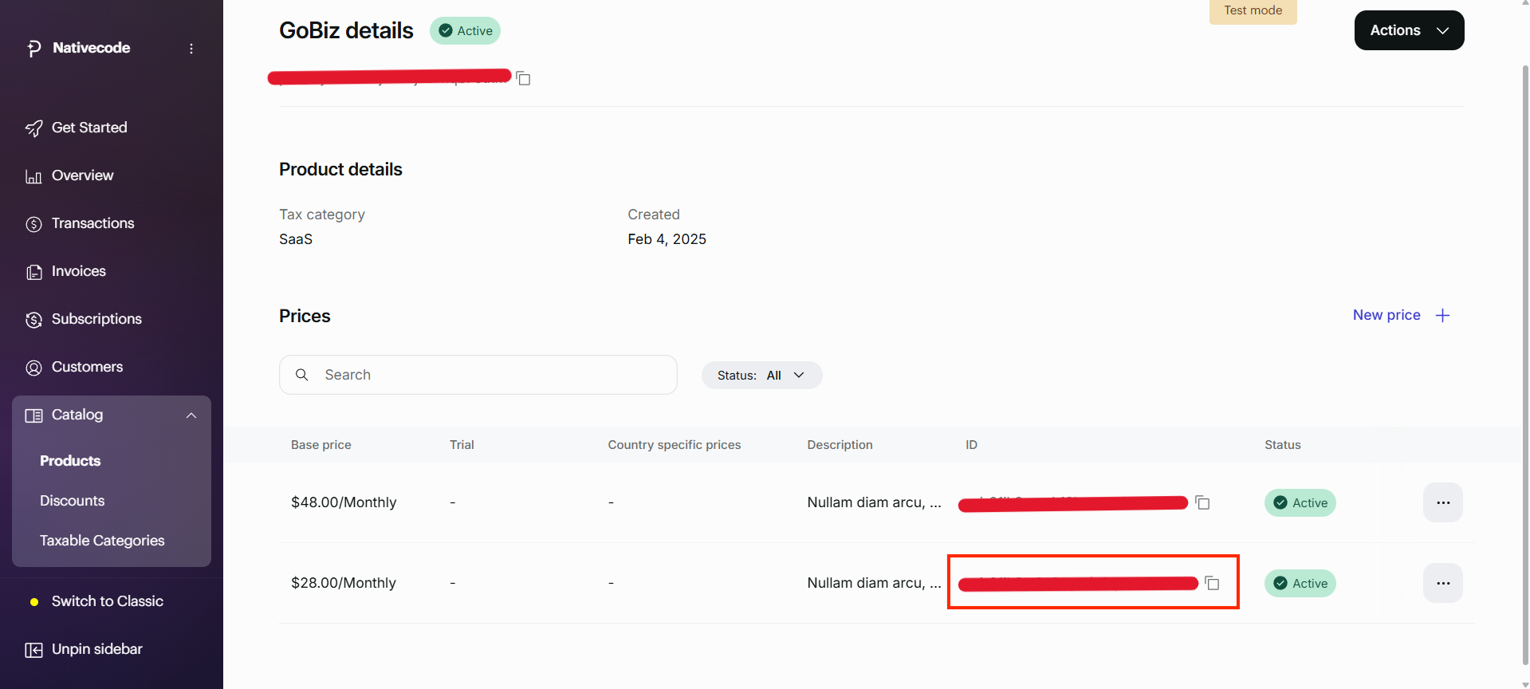
Task: Open Taxable Categories
Action: pos(102,541)
